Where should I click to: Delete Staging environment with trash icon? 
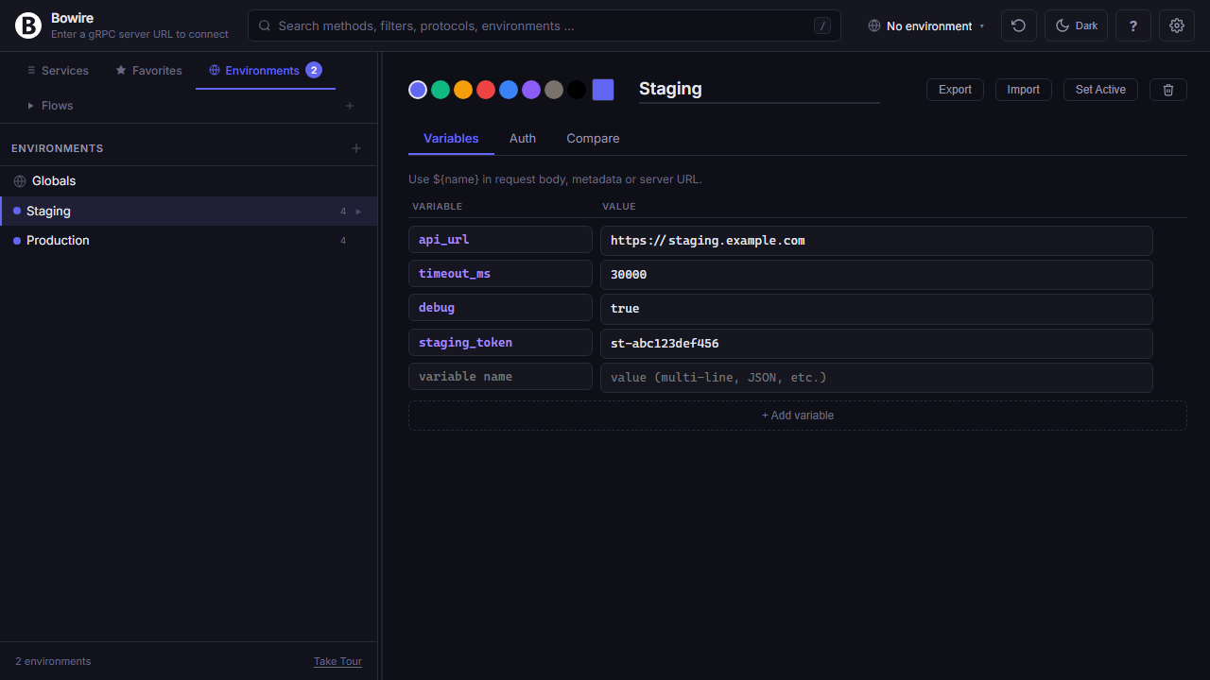[x=1168, y=90]
